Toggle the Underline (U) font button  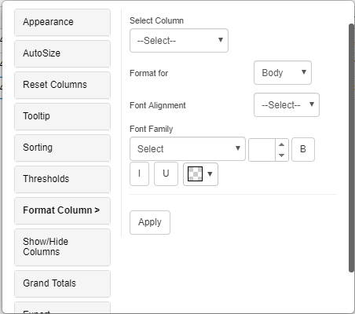166,173
